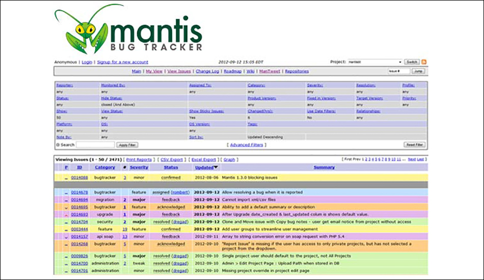Open the Graph link
Screen dimensions: 484x280
pyautogui.click(x=229, y=159)
